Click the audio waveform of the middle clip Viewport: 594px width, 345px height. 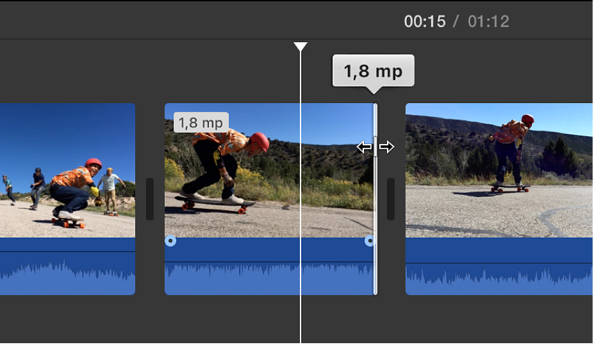(x=269, y=278)
